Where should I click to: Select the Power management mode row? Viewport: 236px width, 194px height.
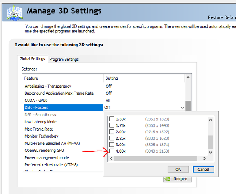(x=63, y=158)
